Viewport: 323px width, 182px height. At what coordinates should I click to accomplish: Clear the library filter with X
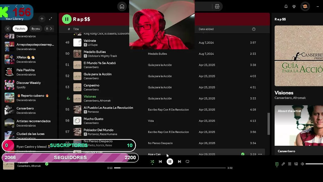(8, 29)
